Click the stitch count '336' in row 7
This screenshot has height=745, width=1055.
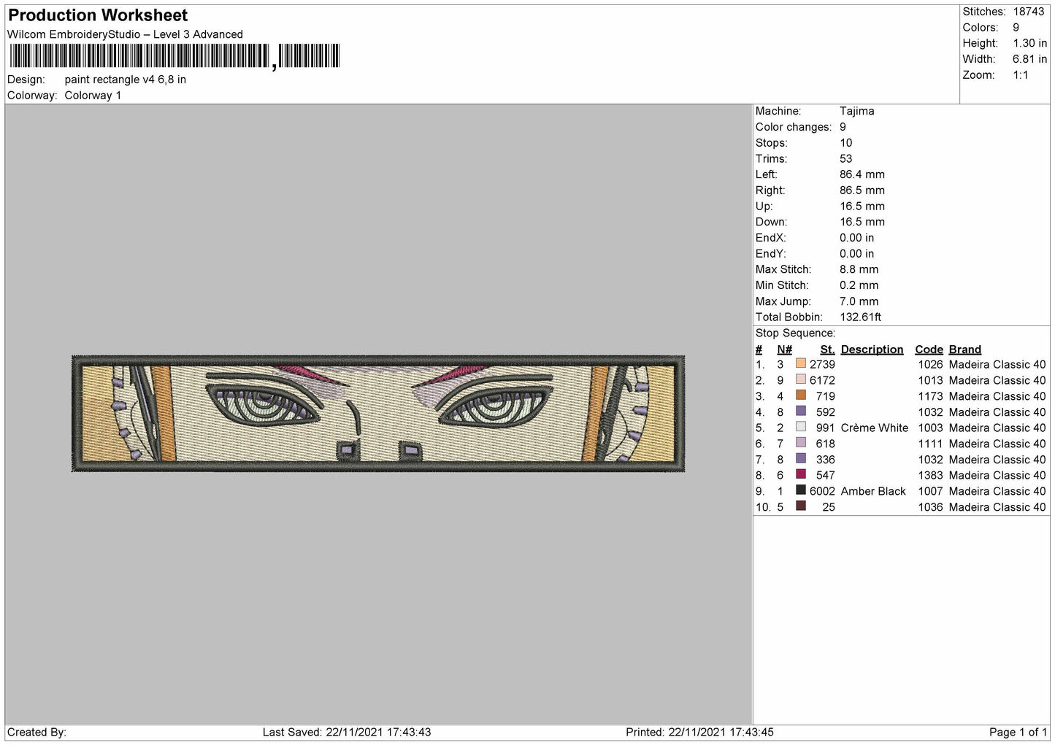[826, 460]
